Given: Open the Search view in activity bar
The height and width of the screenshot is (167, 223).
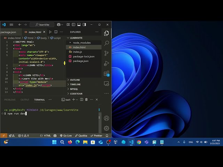Looking at the screenshot, I should 107,43.
